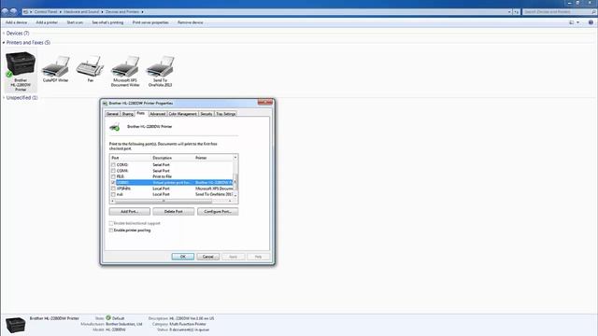Click the Cancel button in dialog
The height and width of the screenshot is (336, 598).
(207, 257)
